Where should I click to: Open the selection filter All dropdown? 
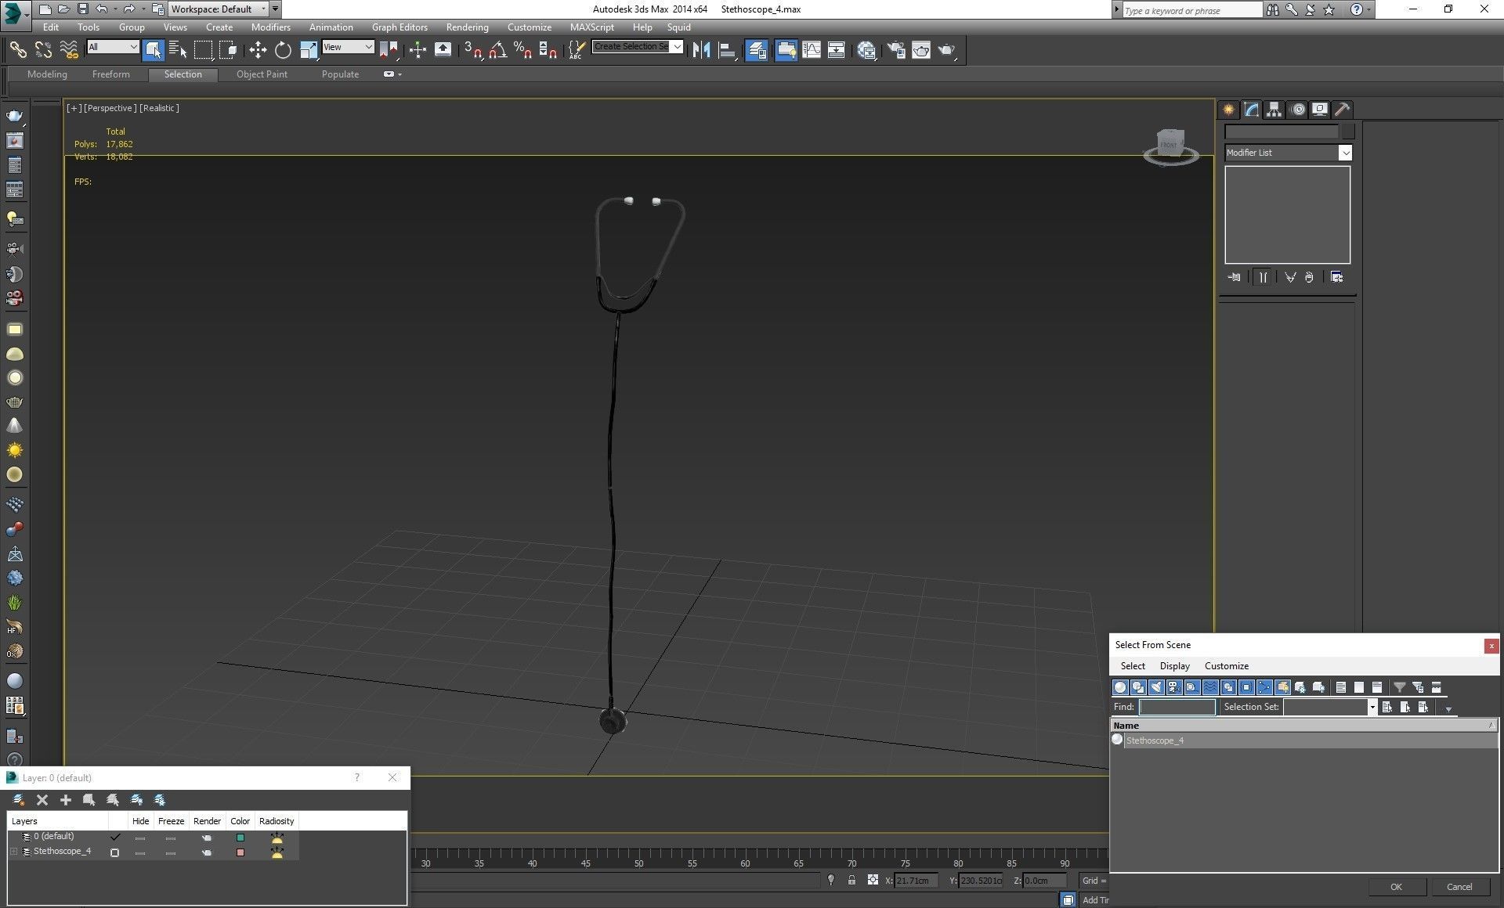[x=113, y=47]
